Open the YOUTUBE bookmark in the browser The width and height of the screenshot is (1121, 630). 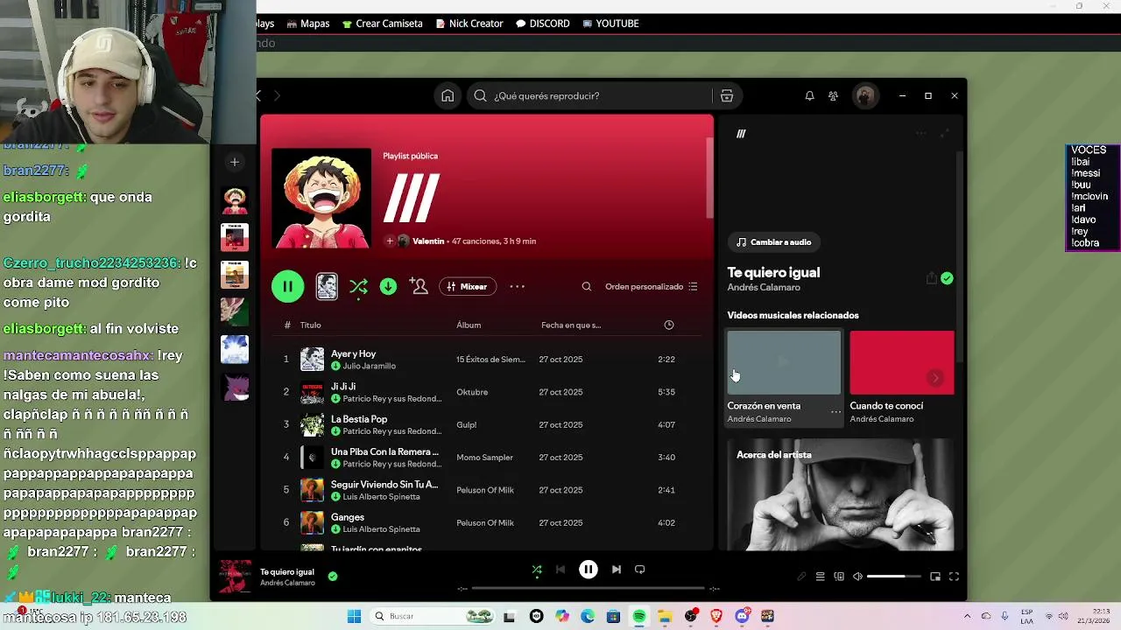click(610, 24)
